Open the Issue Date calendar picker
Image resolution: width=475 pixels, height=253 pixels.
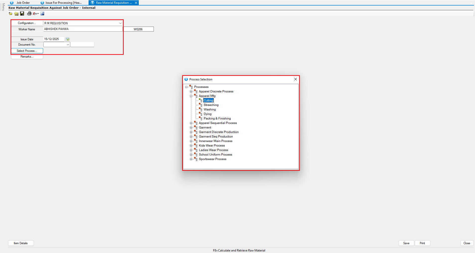point(67,39)
